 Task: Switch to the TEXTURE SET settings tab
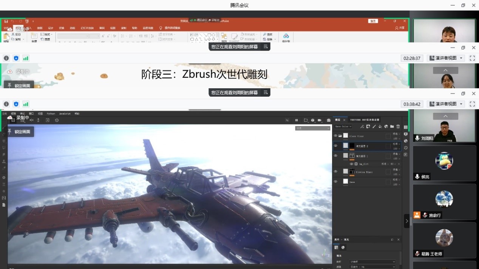364,120
